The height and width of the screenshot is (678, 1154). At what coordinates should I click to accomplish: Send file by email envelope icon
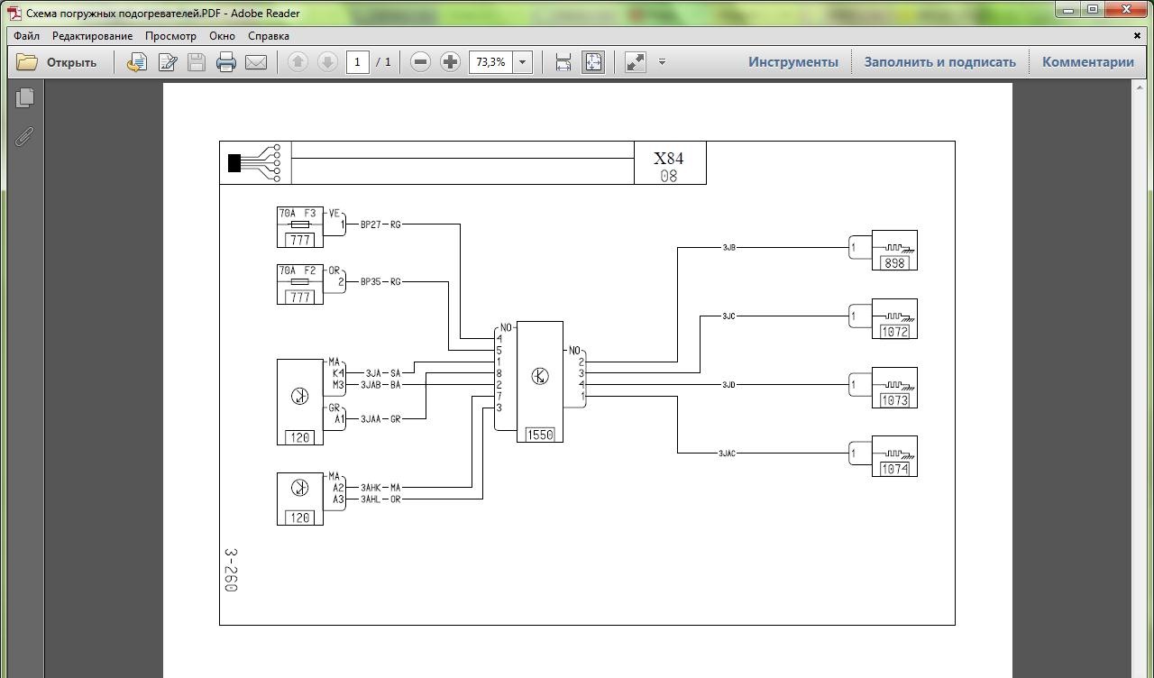click(256, 62)
